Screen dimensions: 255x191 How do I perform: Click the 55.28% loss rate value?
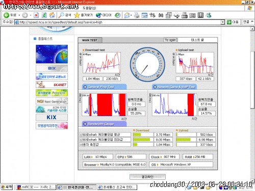point(137,113)
